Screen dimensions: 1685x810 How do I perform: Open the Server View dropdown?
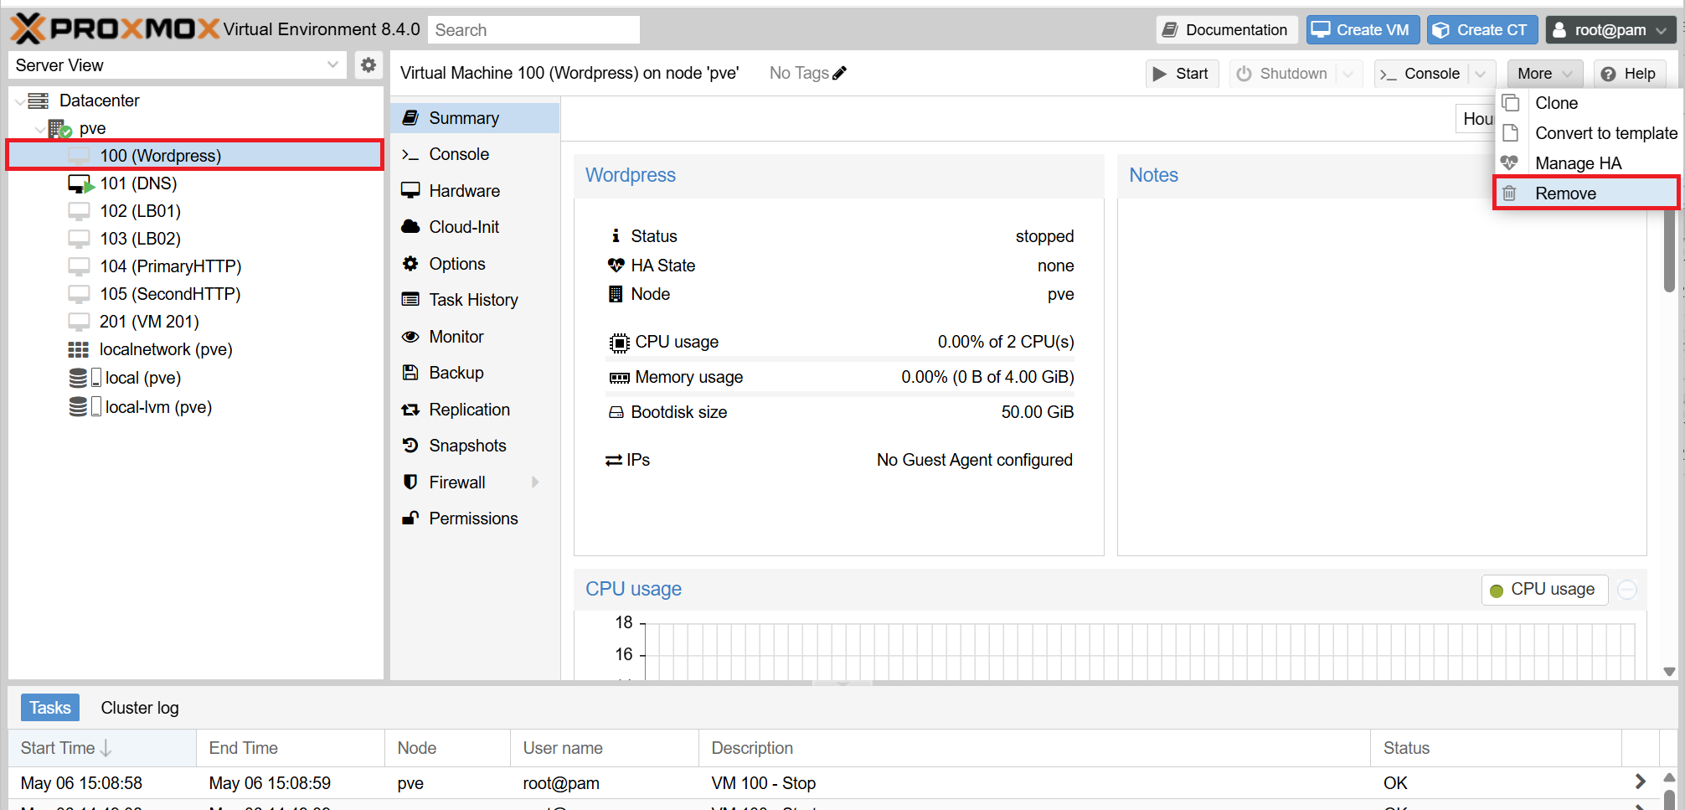332,65
